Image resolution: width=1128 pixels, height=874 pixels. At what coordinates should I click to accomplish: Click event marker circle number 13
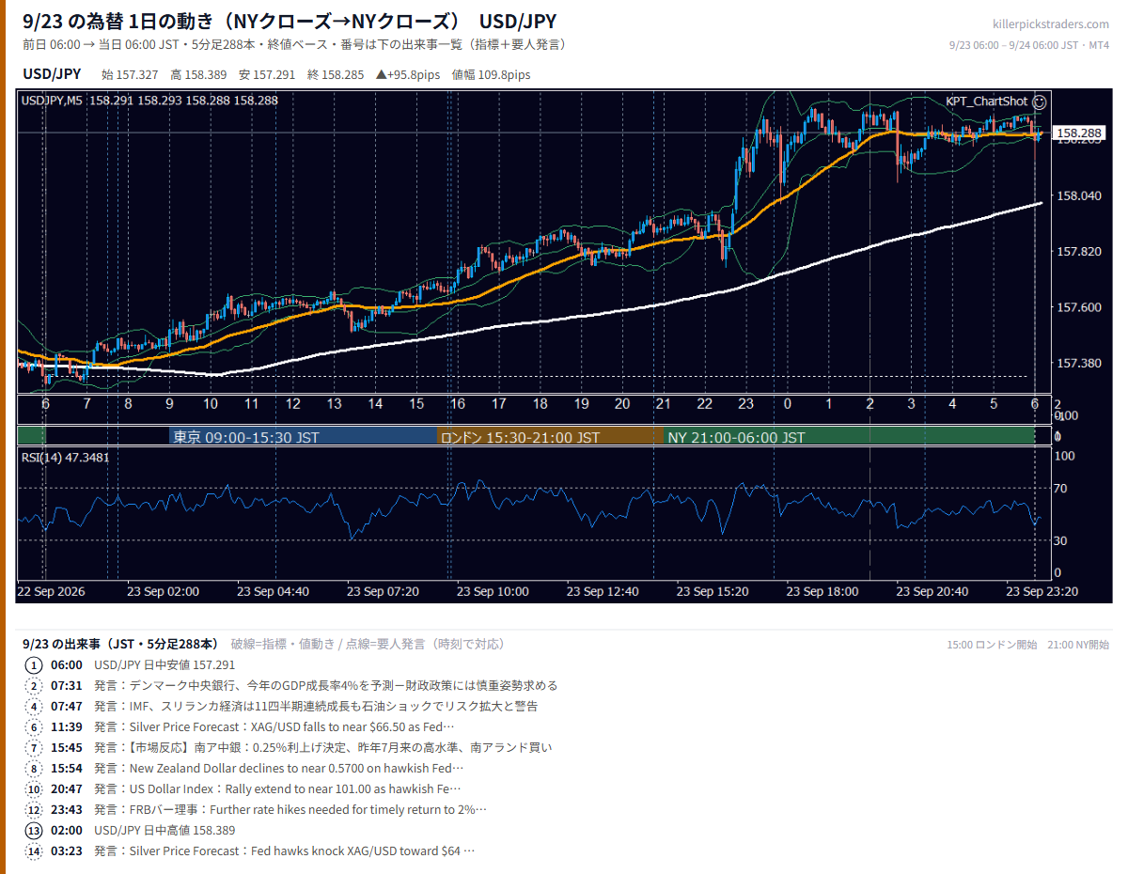pos(34,830)
